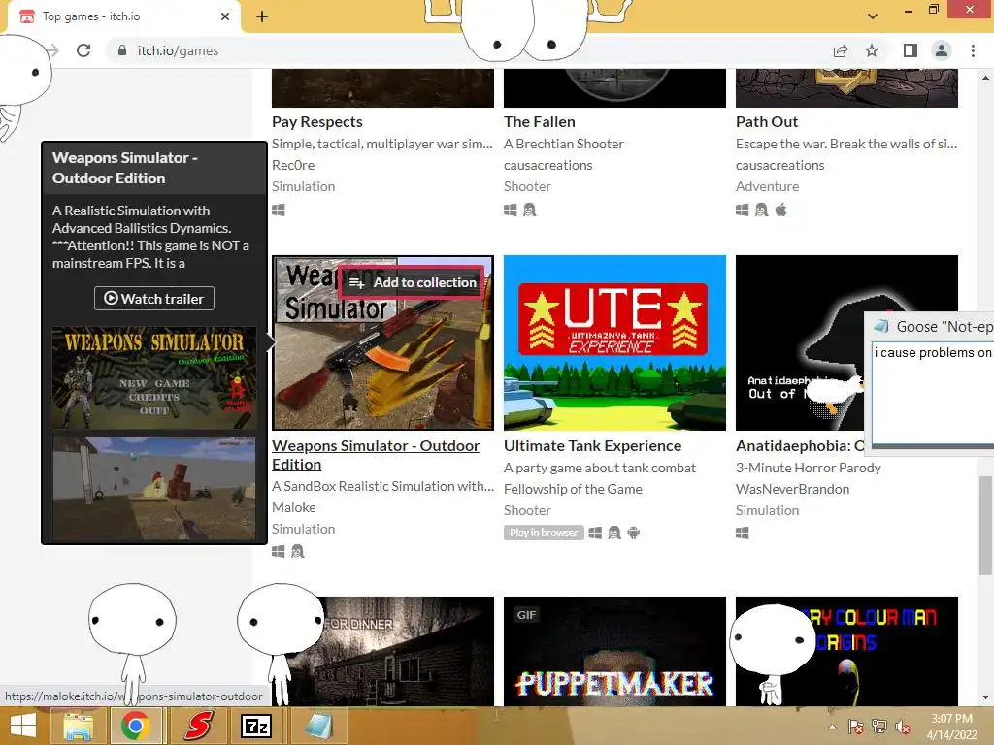The width and height of the screenshot is (994, 745).
Task: Open the 7-Zip taskbar icon
Action: pos(256,726)
